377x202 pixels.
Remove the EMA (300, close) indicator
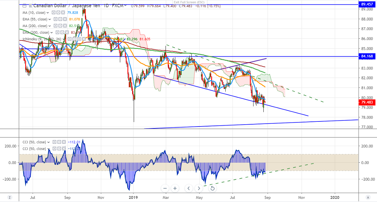(66, 32)
